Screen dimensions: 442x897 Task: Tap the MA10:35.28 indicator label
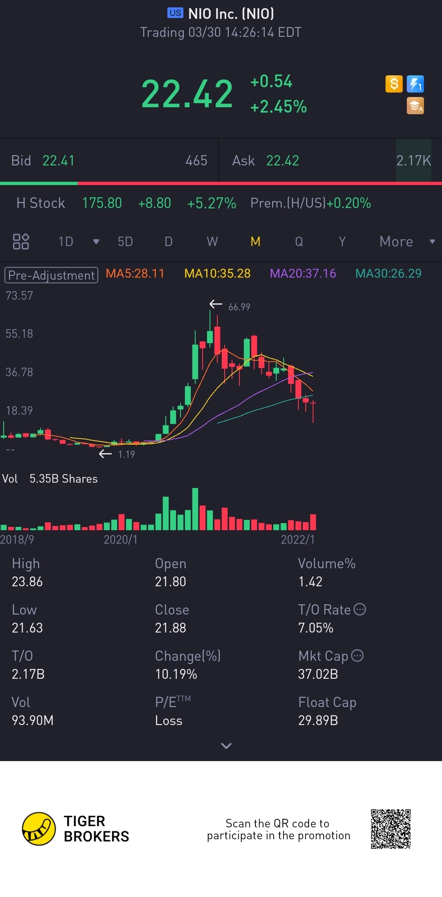click(x=217, y=273)
